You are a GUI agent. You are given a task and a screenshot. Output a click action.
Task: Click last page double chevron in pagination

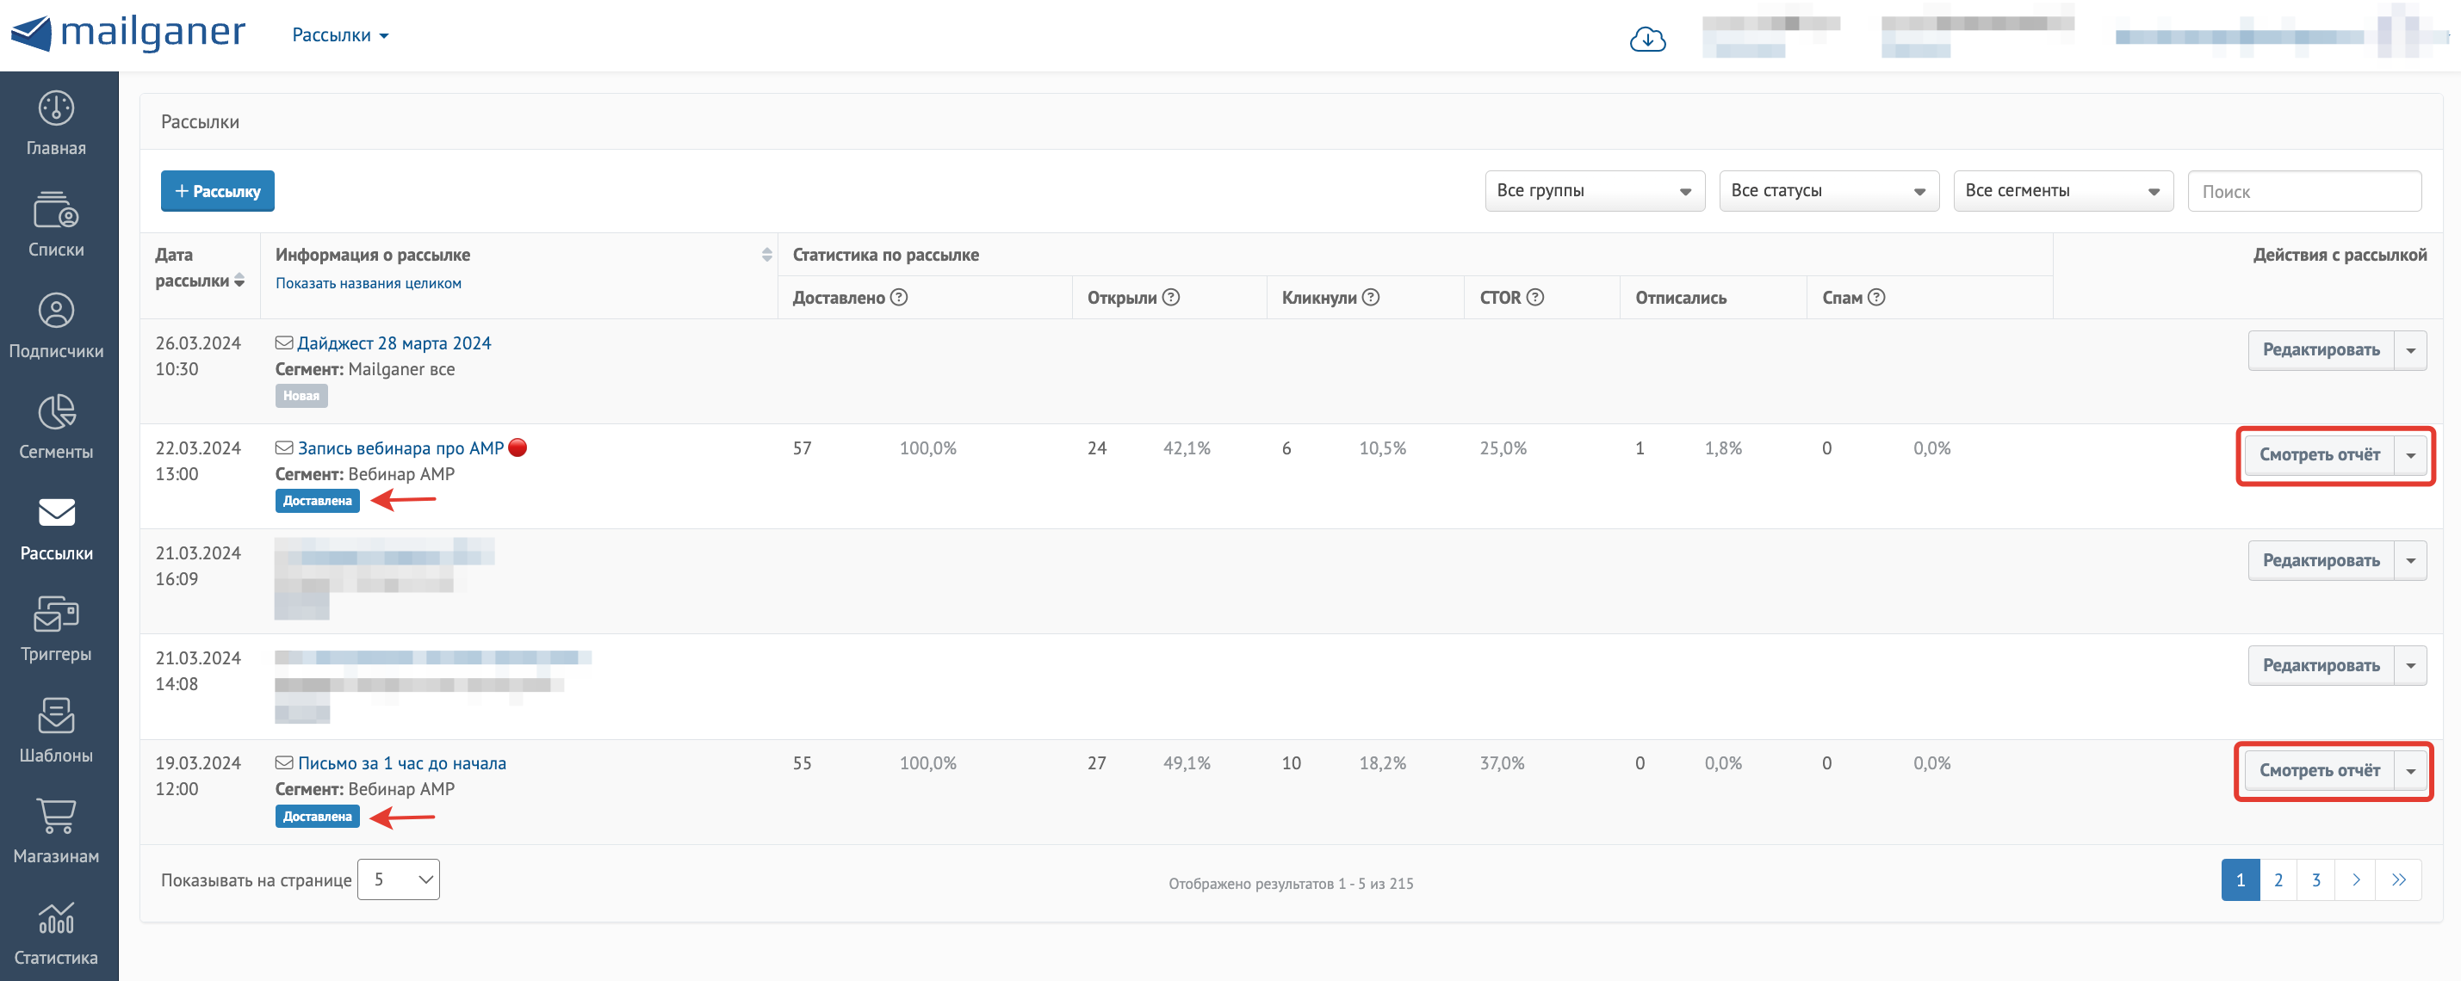click(2398, 879)
